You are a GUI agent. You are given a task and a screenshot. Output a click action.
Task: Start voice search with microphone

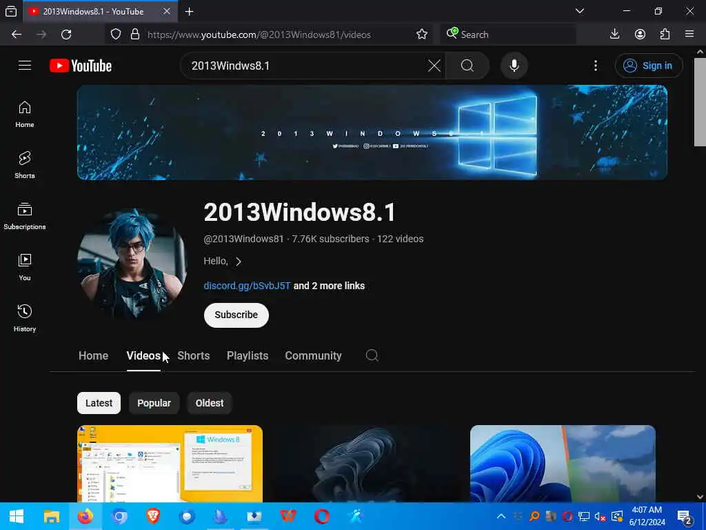[x=514, y=66]
